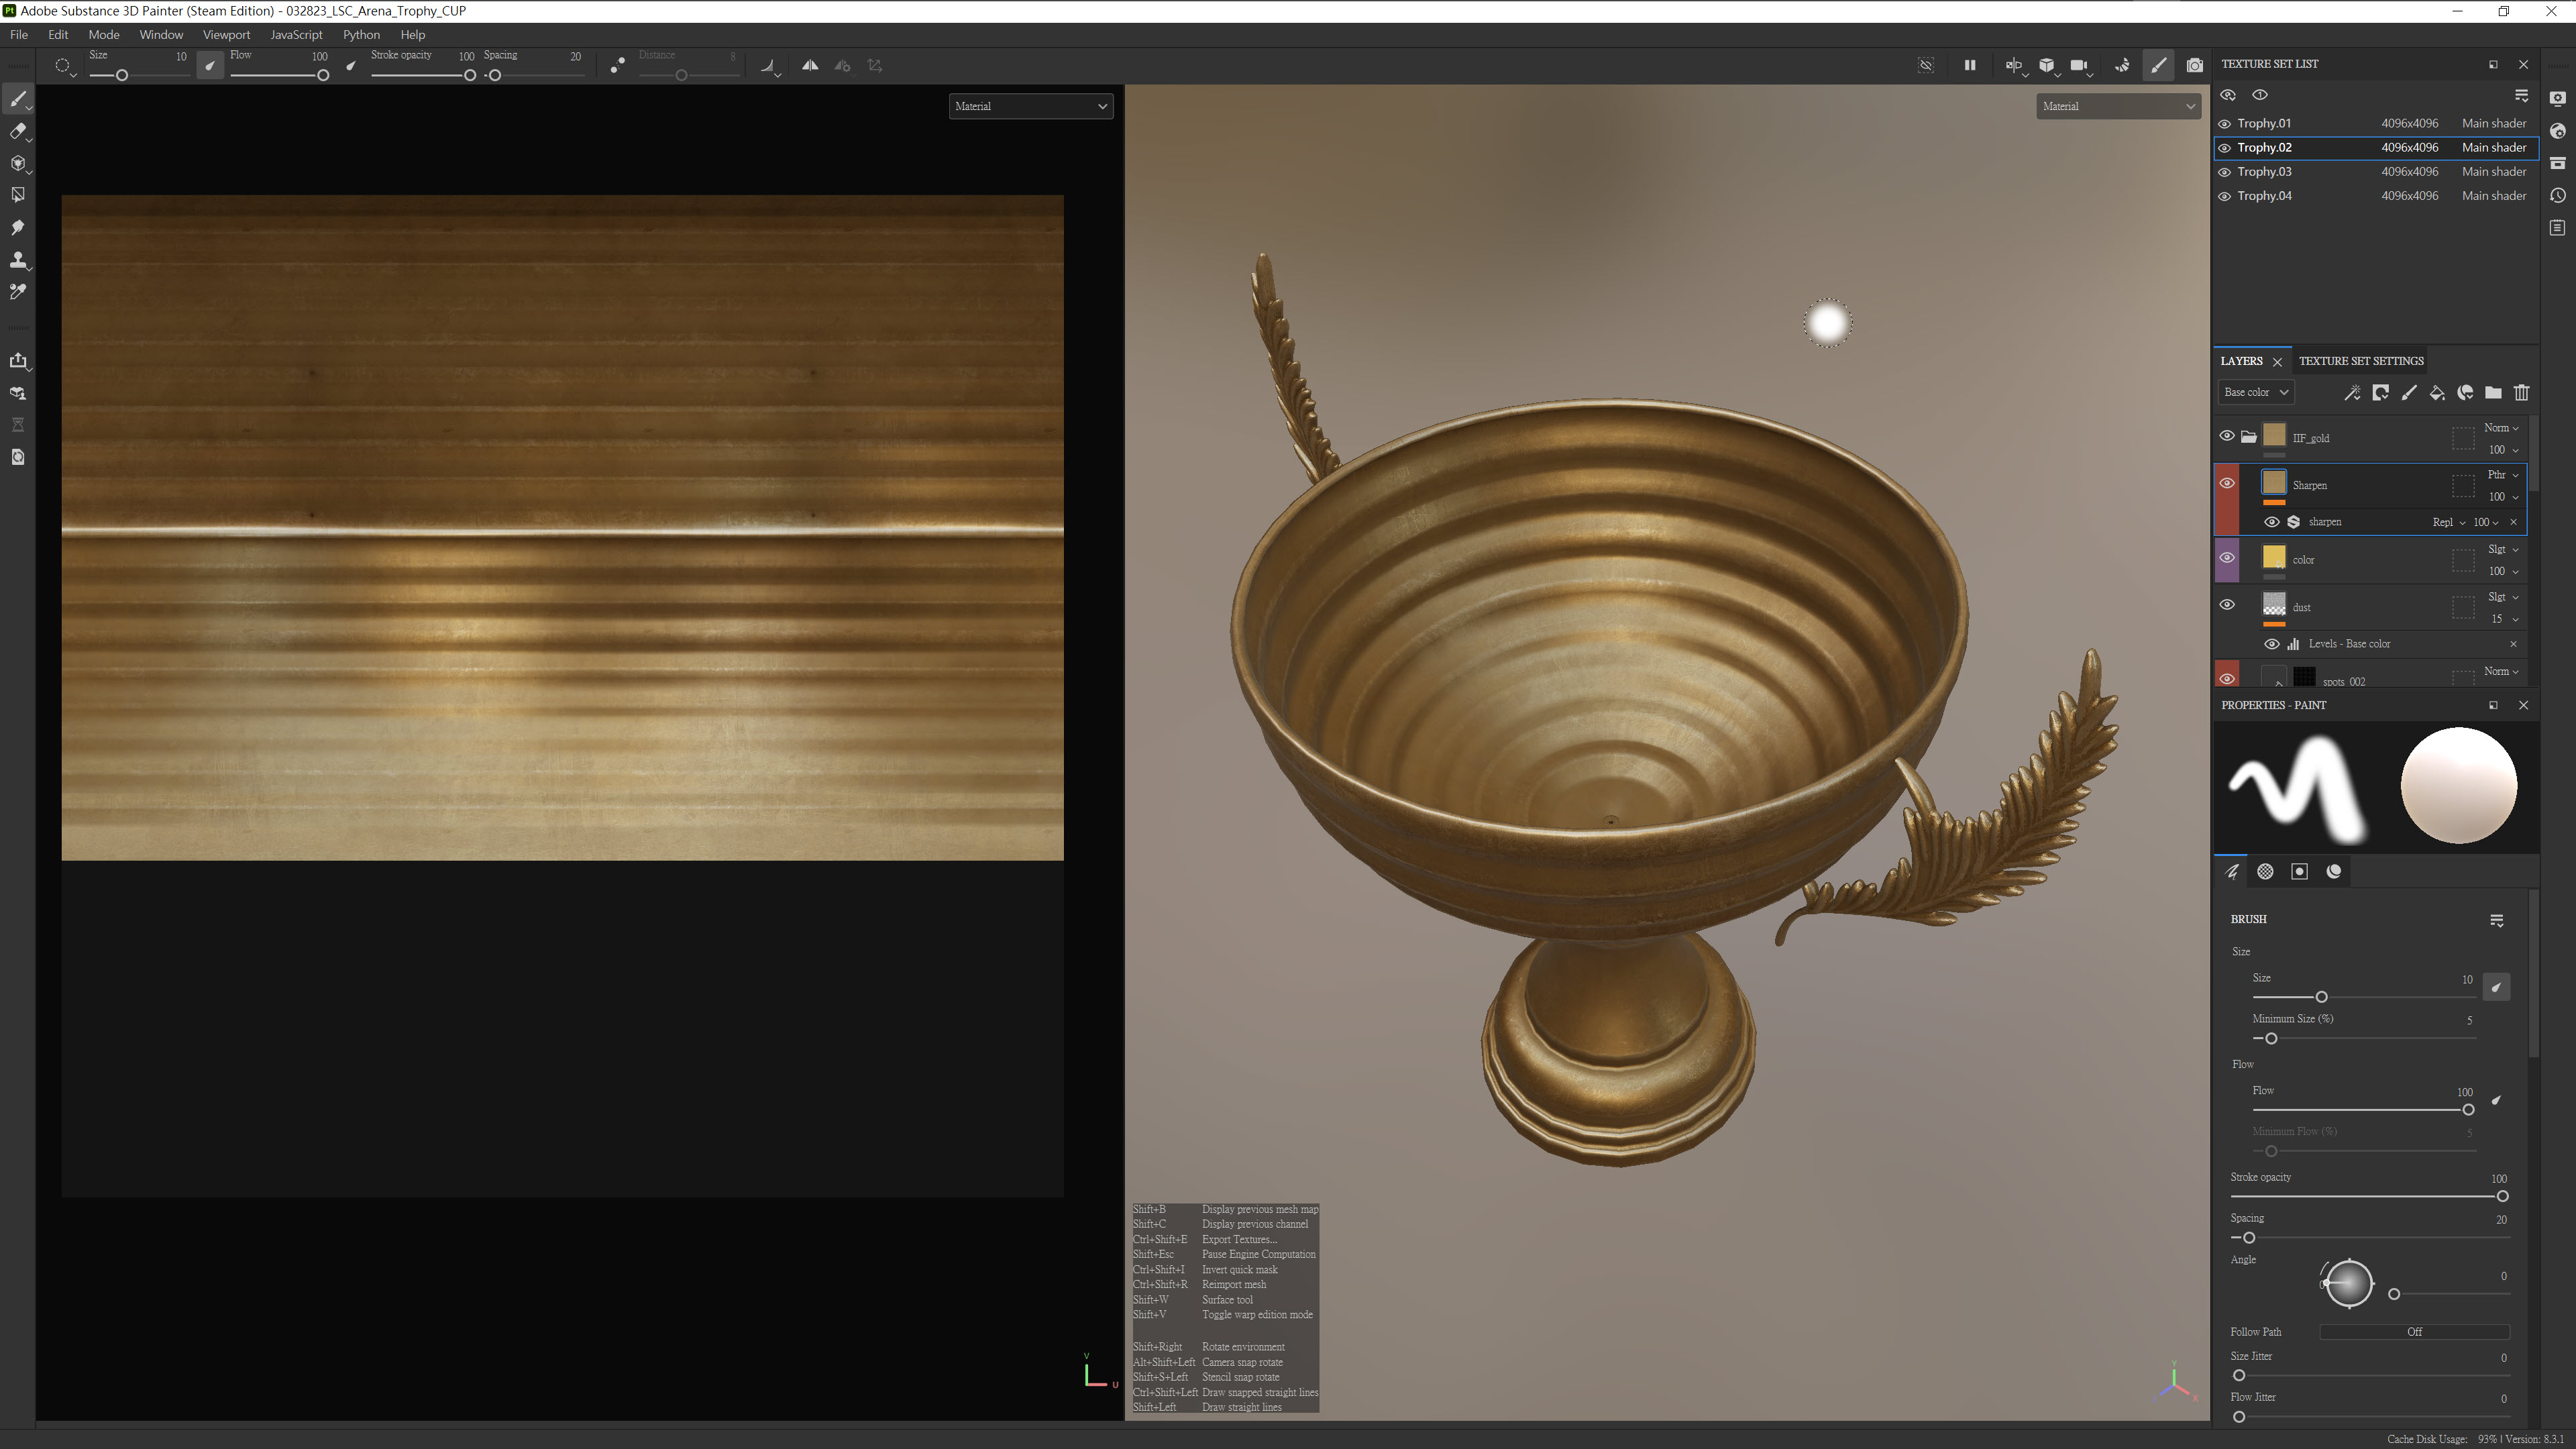Open the Sharpen layer blend mode dropdown
The height and width of the screenshot is (1449, 2576).
tap(2502, 475)
